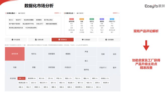This screenshot has height=92, width=166.
Task: Click the 评论透视 chat bubble icon
Action: click(13, 39)
